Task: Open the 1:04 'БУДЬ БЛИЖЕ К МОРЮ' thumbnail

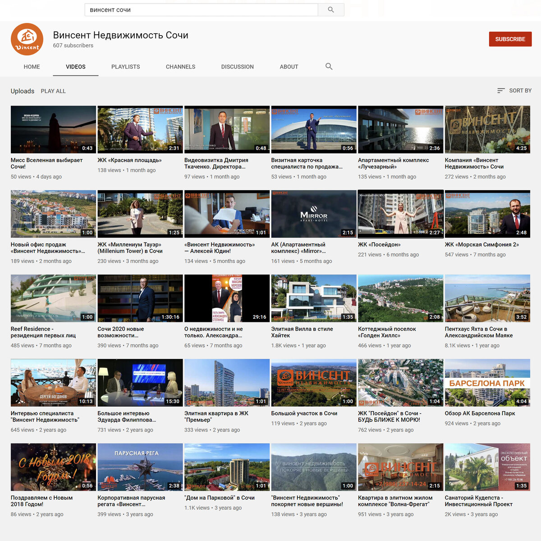Action: [x=400, y=383]
